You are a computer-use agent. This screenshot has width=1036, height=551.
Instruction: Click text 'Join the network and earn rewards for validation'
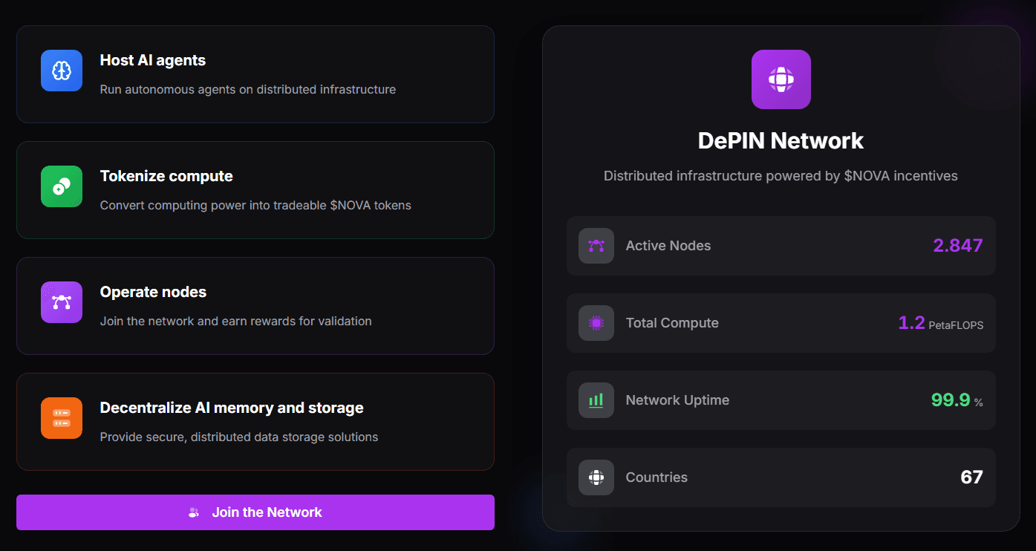click(236, 322)
